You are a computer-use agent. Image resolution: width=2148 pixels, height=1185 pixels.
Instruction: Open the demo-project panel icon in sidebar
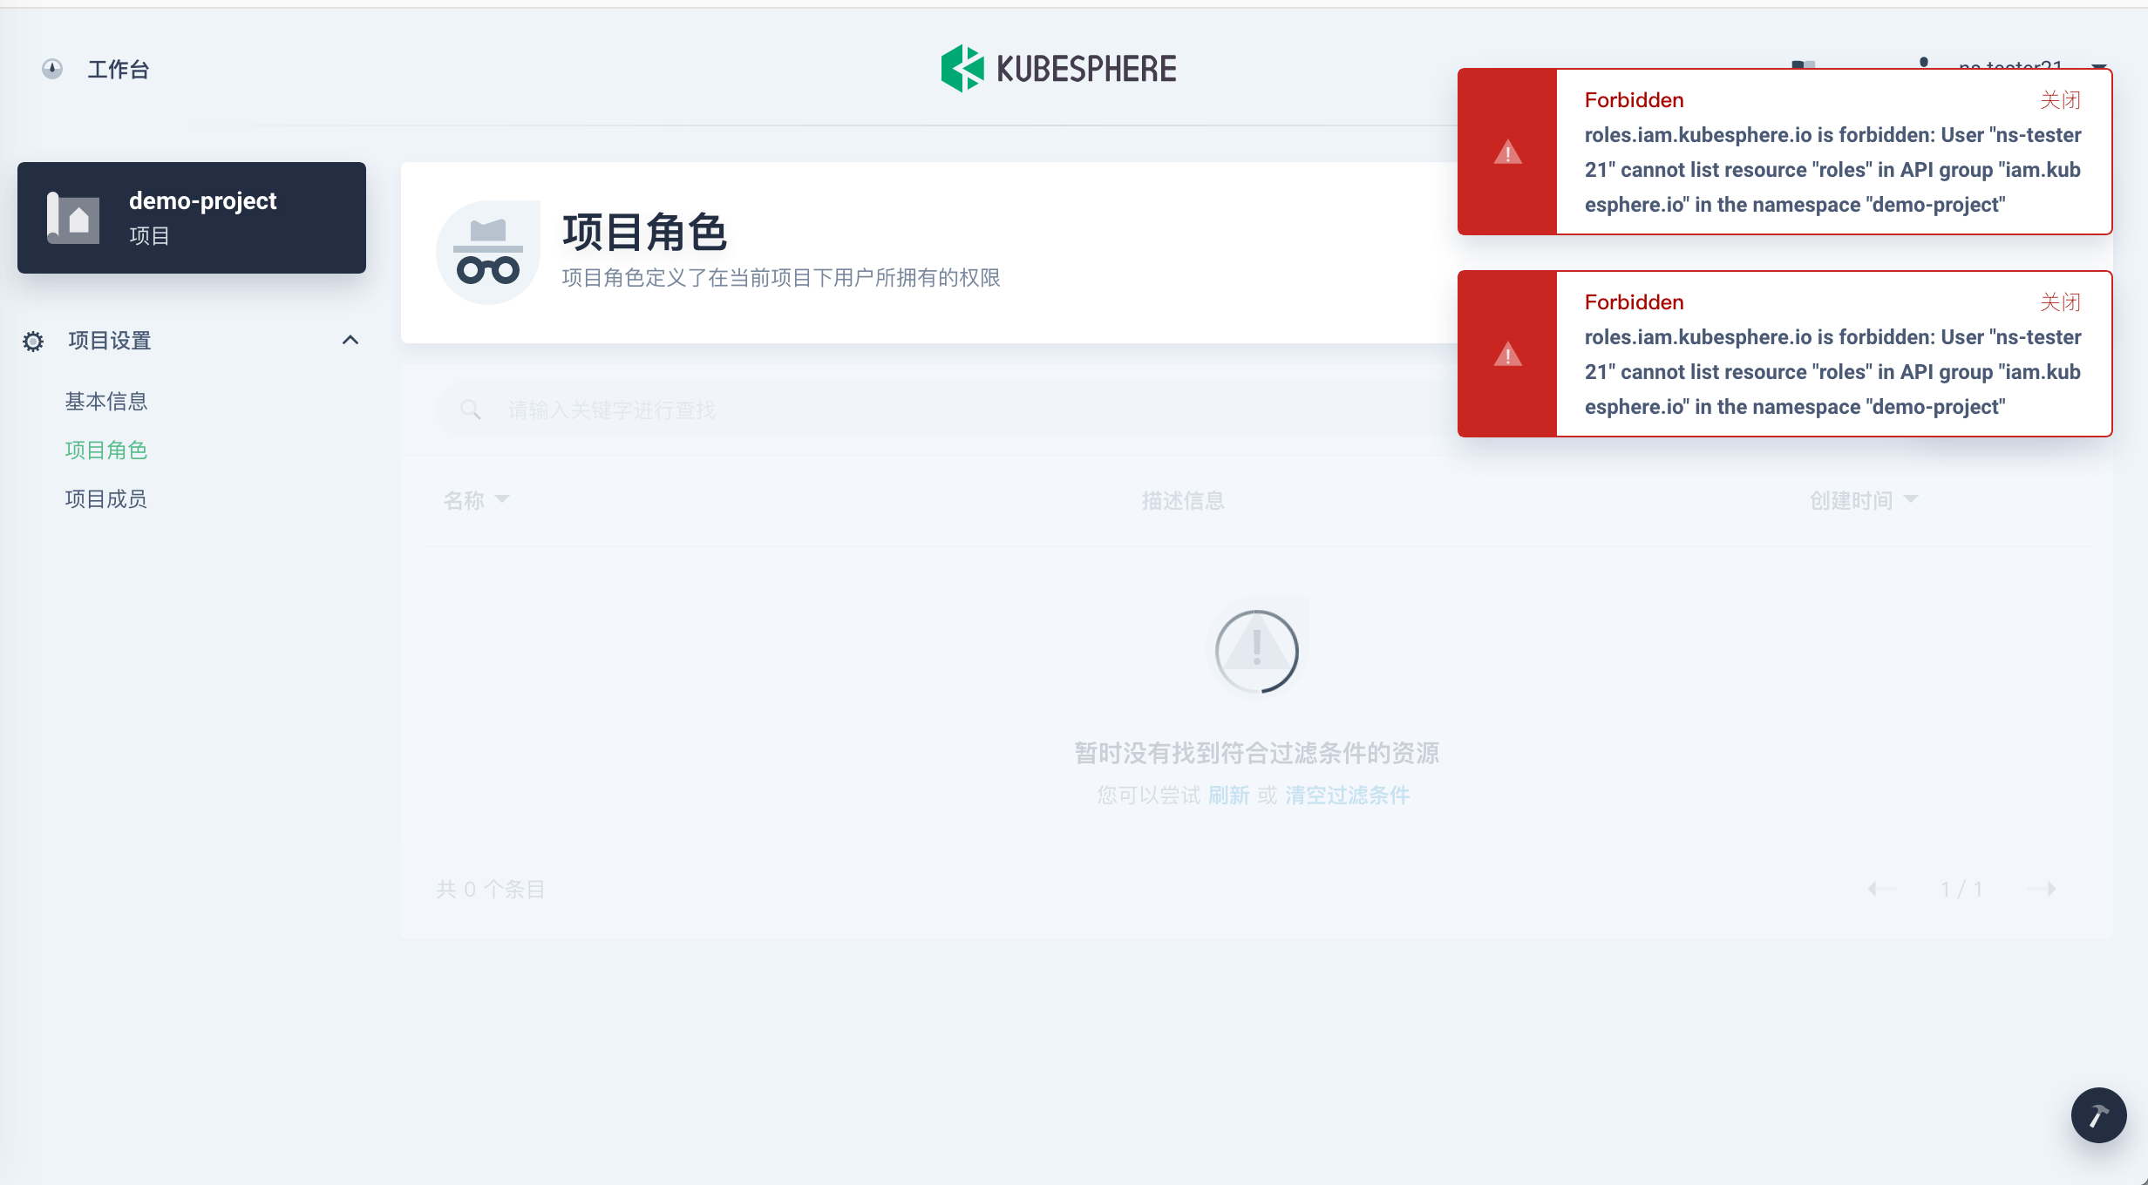74,217
